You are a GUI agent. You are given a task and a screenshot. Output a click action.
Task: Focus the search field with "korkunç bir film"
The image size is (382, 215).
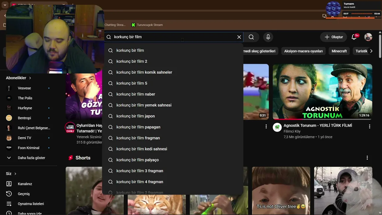tap(174, 37)
